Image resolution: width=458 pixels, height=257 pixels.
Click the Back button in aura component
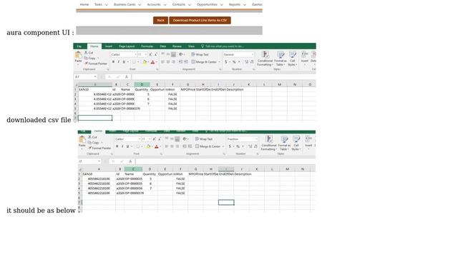[x=160, y=20]
